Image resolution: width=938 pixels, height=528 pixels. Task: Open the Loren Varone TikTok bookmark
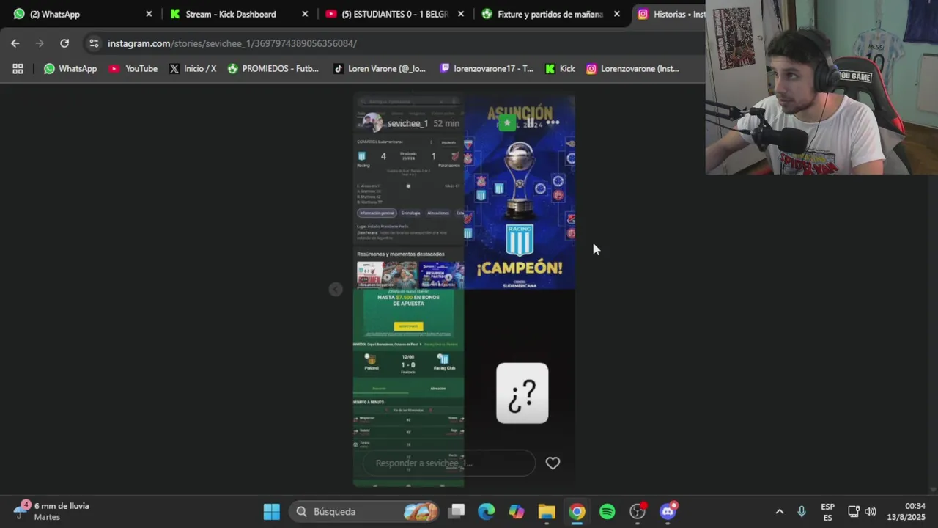click(379, 69)
